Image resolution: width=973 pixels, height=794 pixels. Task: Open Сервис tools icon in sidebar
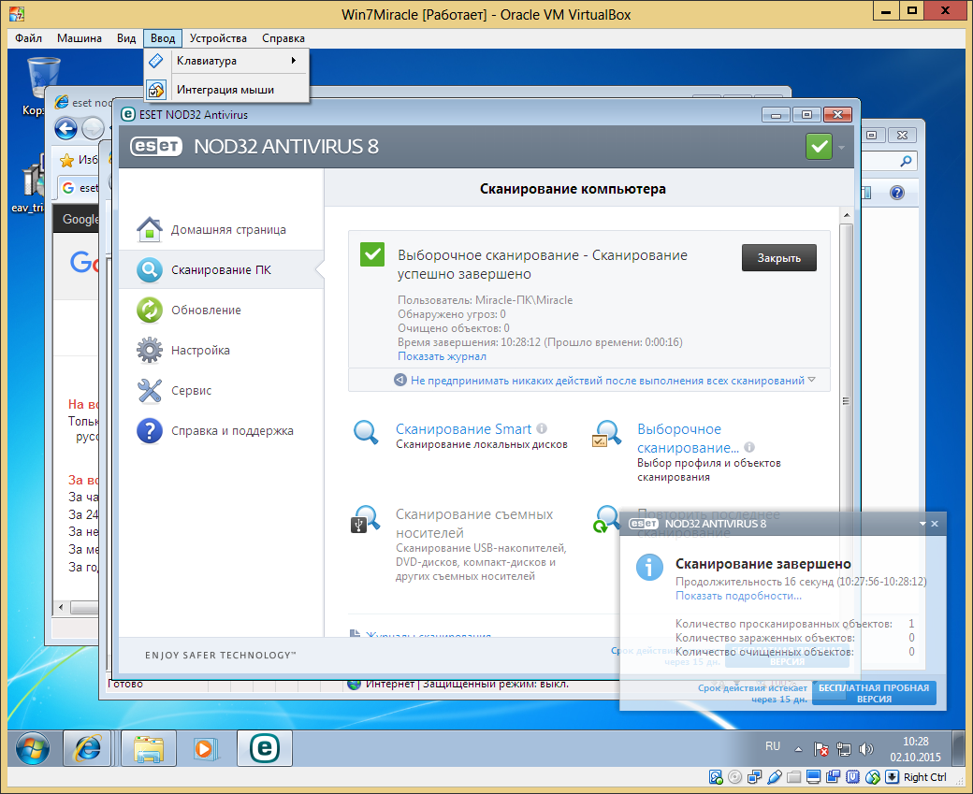(x=150, y=391)
